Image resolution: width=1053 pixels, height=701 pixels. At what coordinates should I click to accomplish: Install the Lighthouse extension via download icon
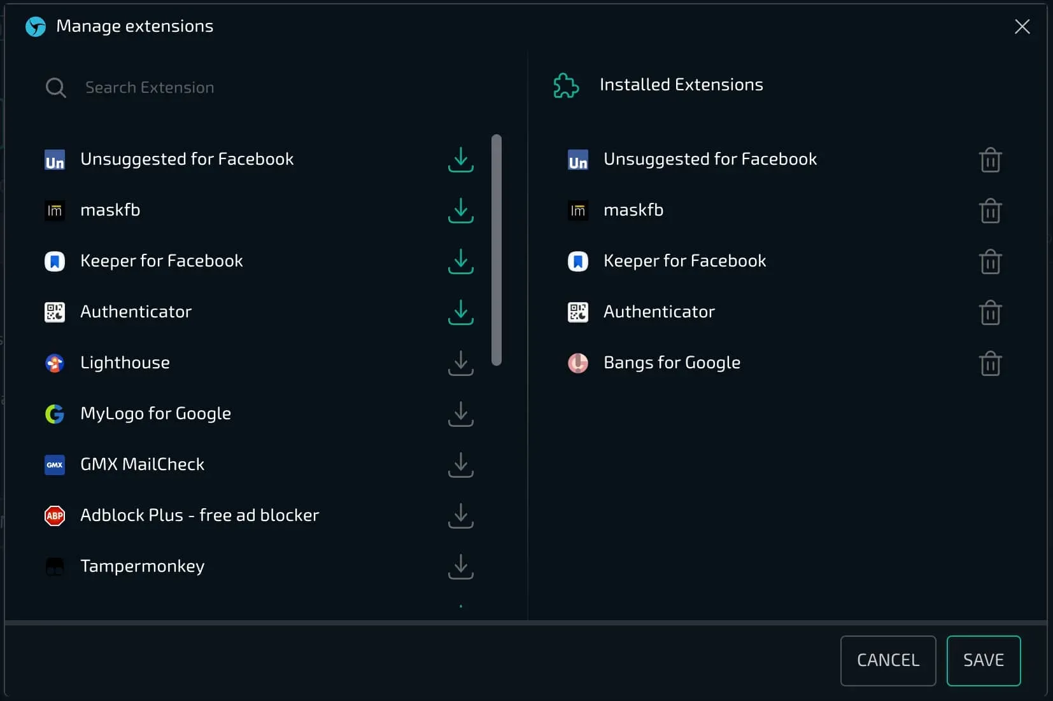pos(460,363)
